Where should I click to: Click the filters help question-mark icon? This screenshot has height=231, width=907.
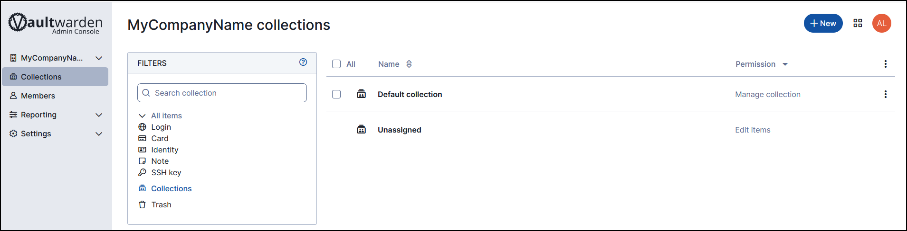(x=303, y=62)
